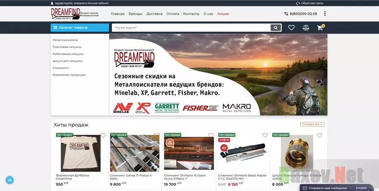Viewport: 379px width, 191px height.
Task: Open 'Спиннинг Shimano 16 Soare Xtune' link
Action: pyautogui.click(x=185, y=177)
